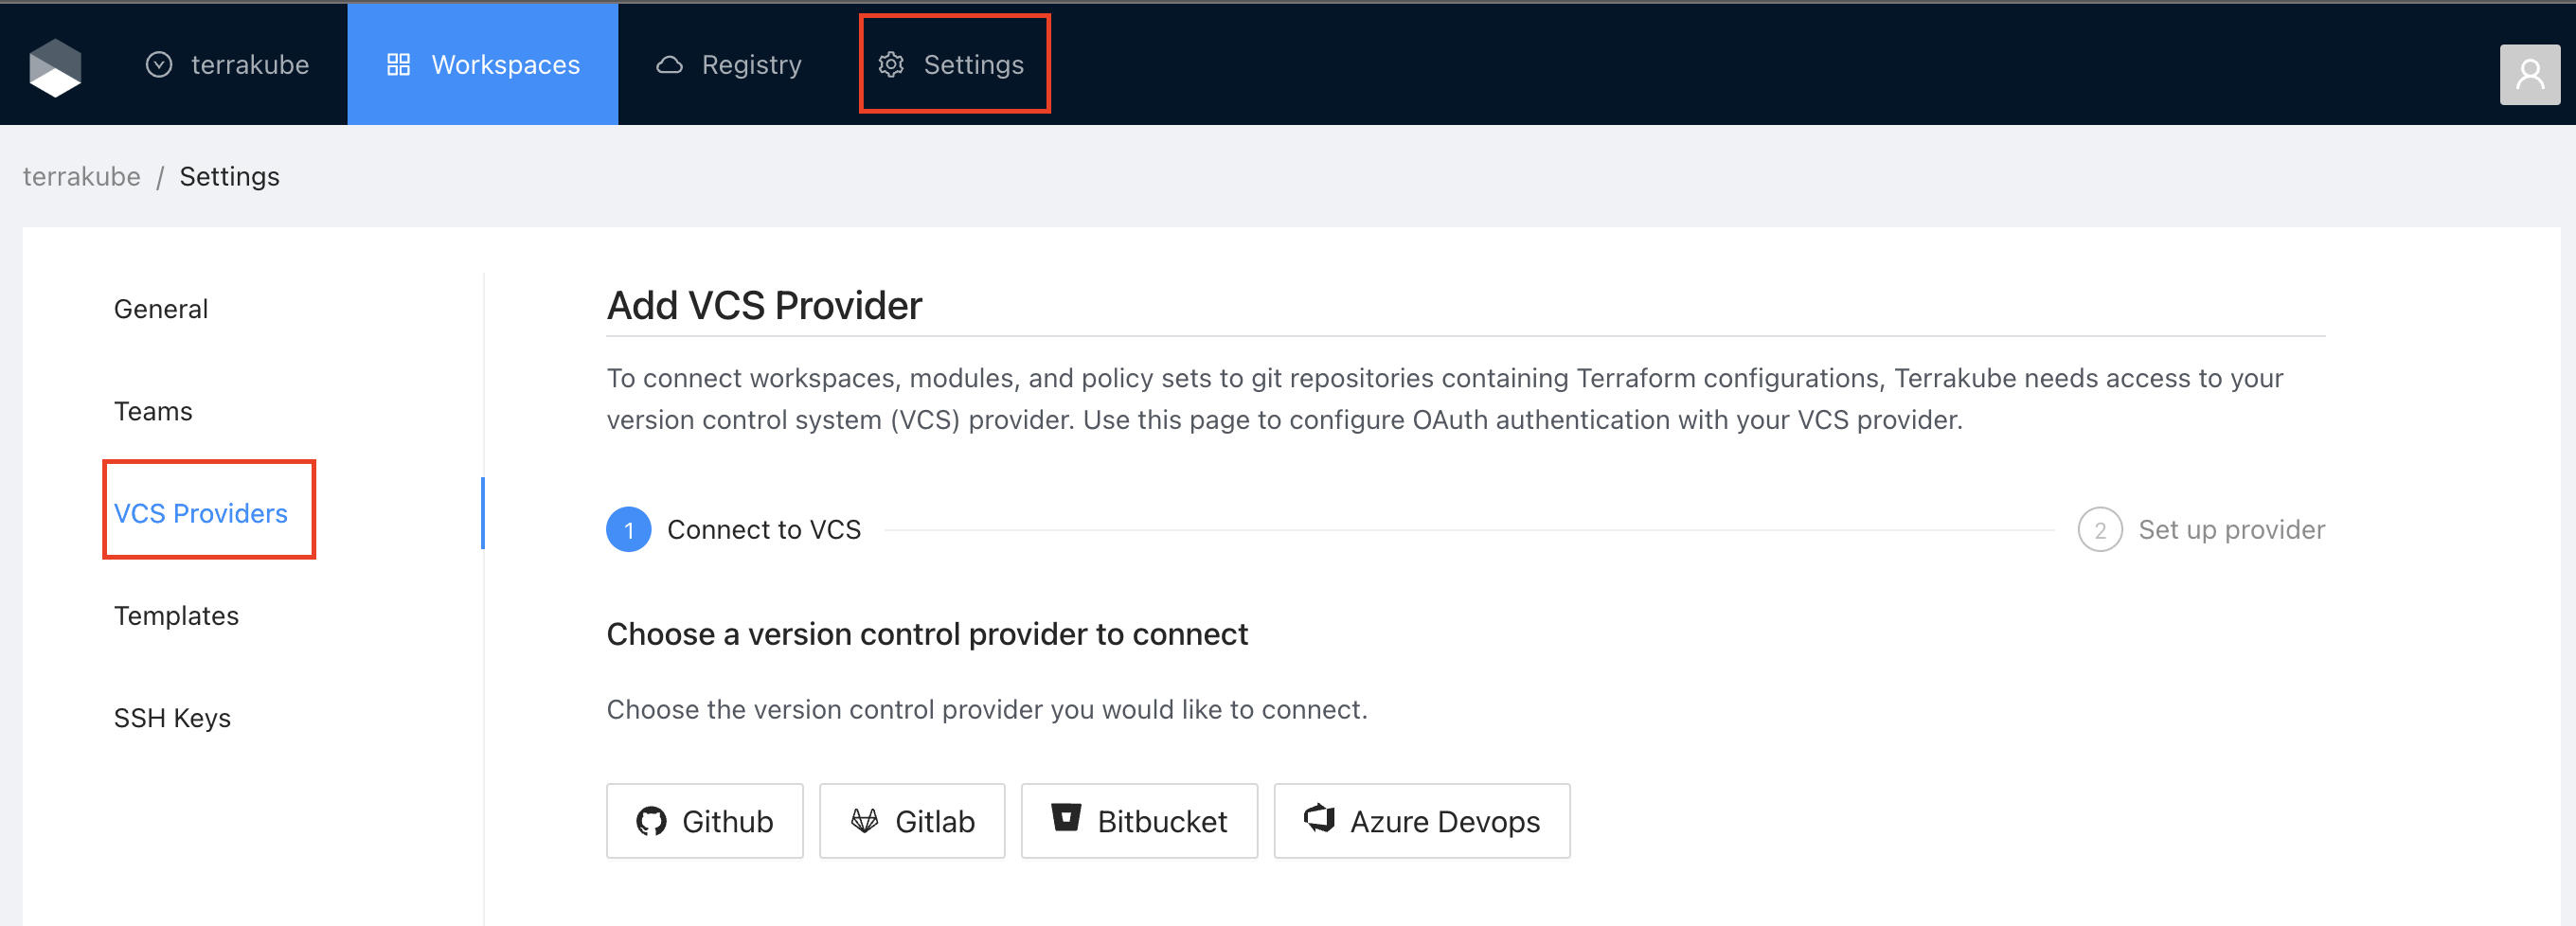Click the Terrakube logo icon
This screenshot has height=926, width=2576.
tap(55, 66)
